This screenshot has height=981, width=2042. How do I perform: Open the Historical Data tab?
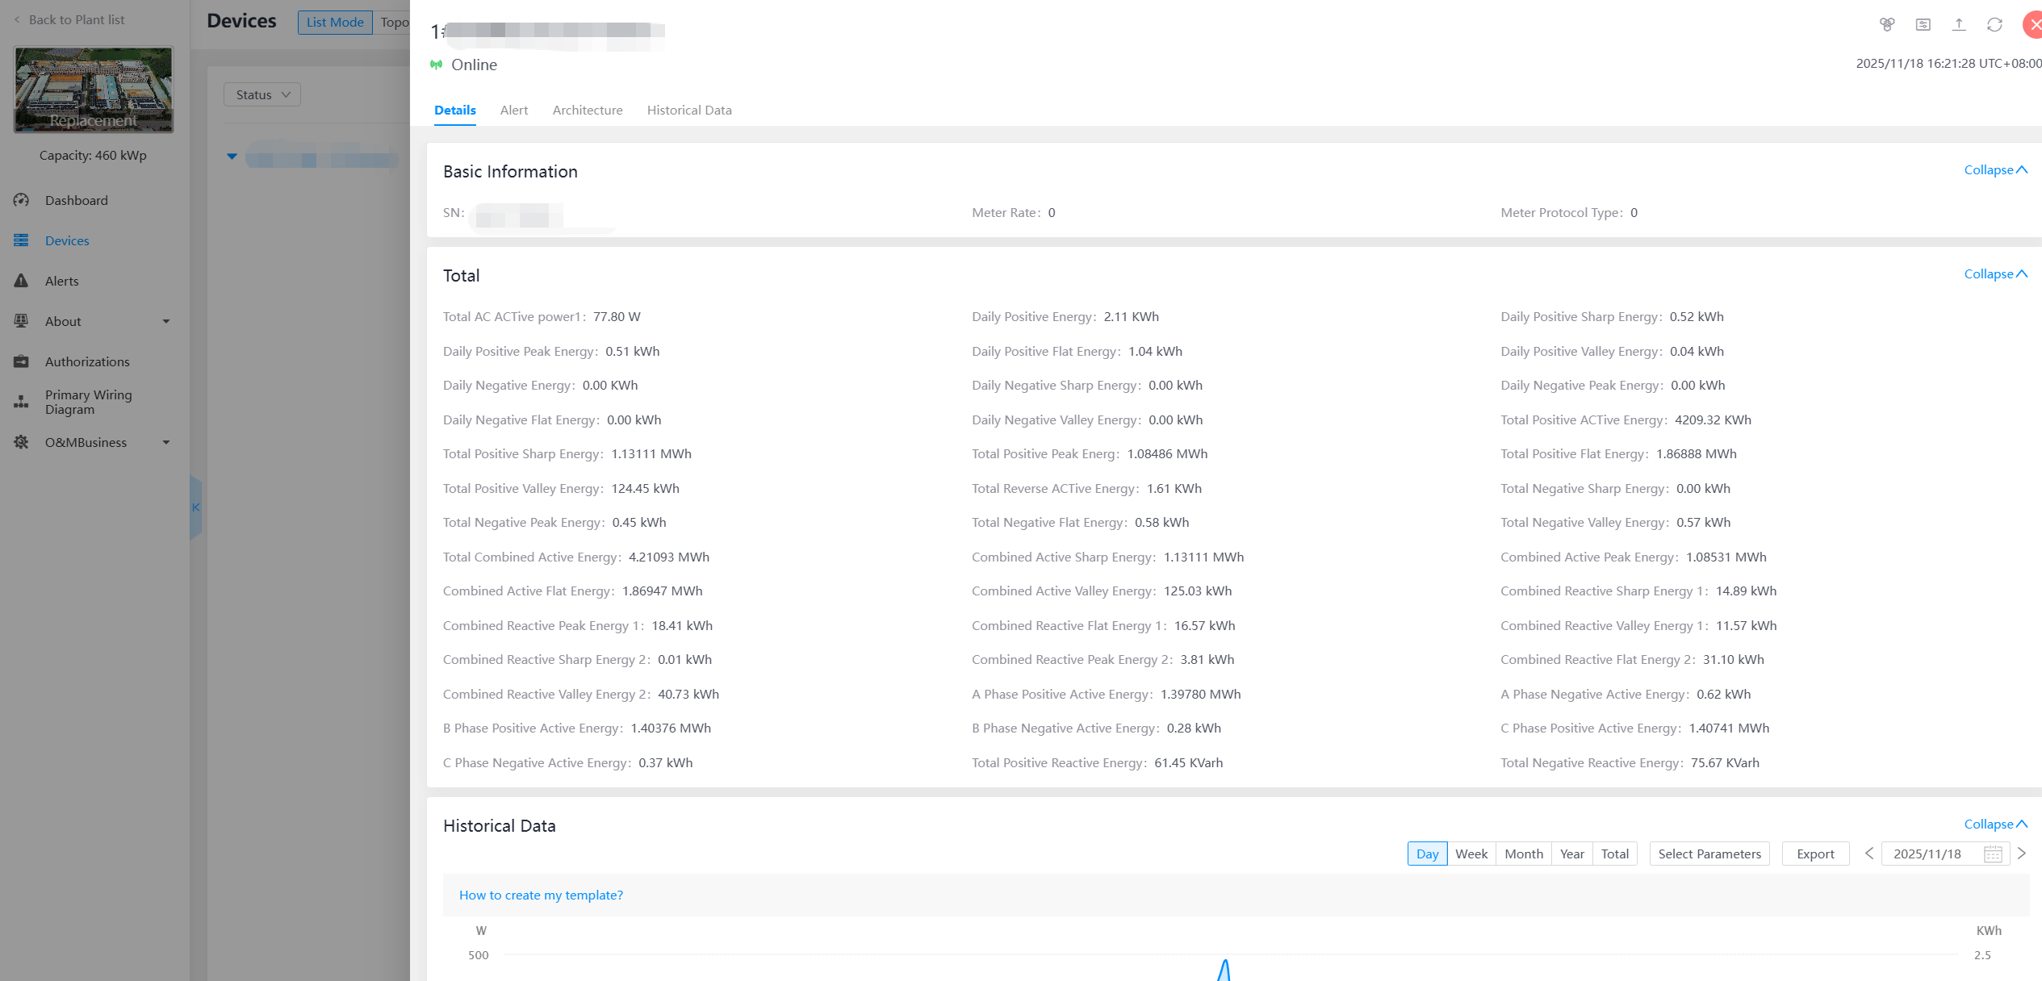(x=688, y=110)
